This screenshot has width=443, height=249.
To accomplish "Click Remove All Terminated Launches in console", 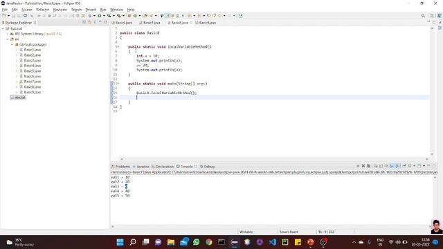I will click(369, 166).
